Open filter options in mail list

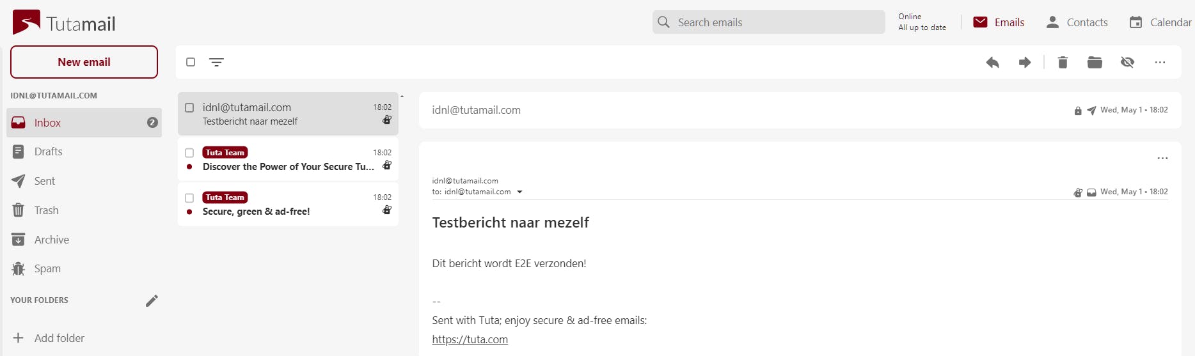click(217, 62)
